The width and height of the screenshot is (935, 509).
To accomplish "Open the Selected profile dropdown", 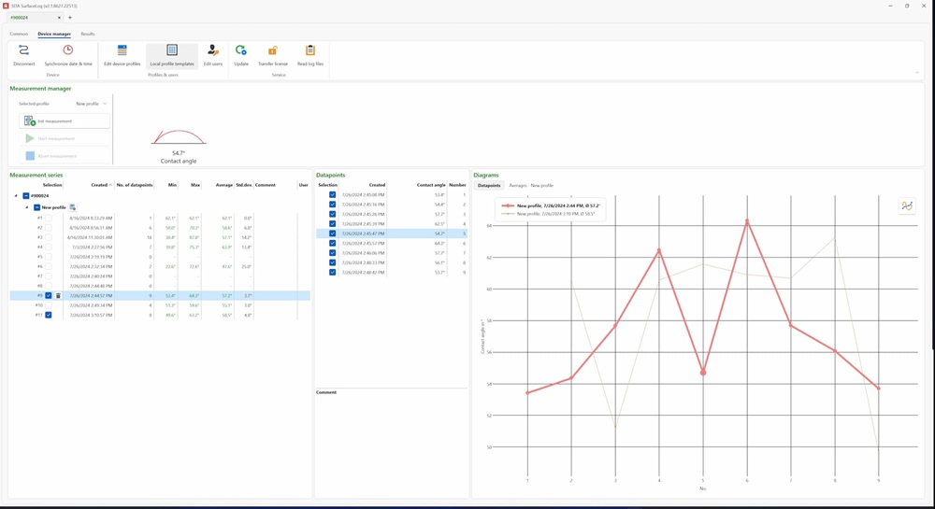I will (x=92, y=104).
